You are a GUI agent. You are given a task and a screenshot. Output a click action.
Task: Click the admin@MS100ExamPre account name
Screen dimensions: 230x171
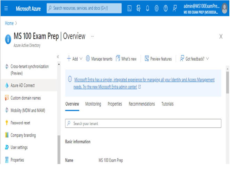(201, 6)
